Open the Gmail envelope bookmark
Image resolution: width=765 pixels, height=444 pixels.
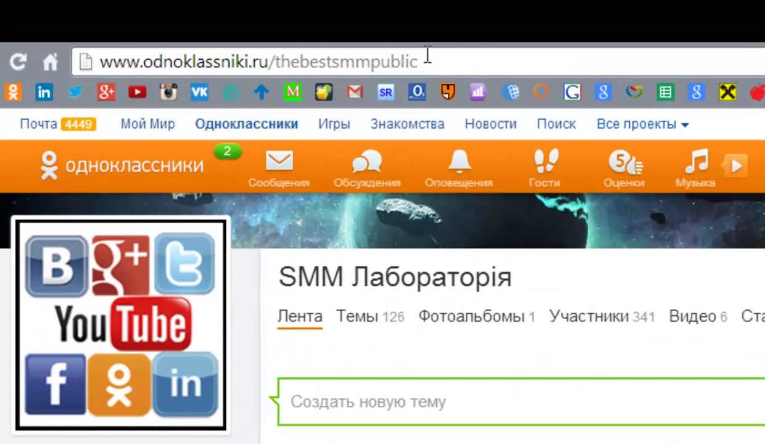(355, 92)
